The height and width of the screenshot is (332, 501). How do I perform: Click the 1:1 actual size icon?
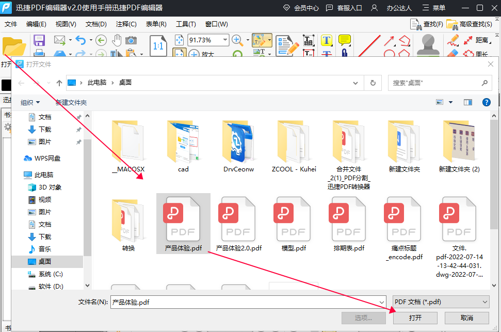158,46
